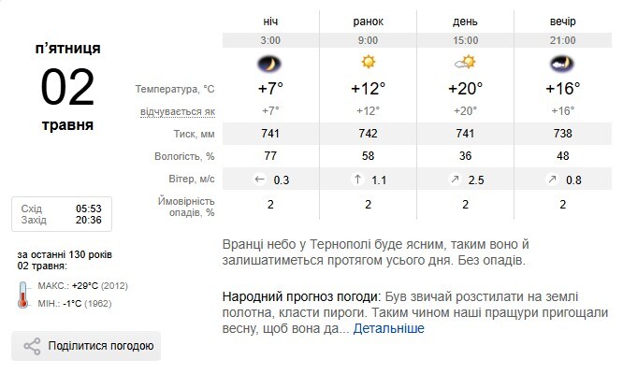623x374 pixels.
Task: Click the night moon weather icon
Action: [270, 63]
